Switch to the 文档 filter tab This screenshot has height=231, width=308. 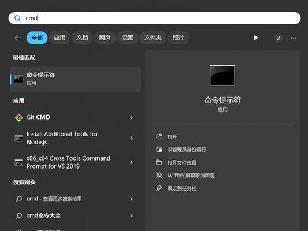[82, 38]
